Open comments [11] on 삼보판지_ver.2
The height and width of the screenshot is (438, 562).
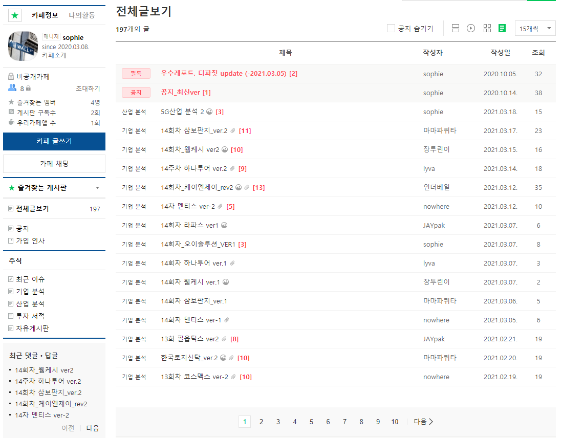(245, 131)
